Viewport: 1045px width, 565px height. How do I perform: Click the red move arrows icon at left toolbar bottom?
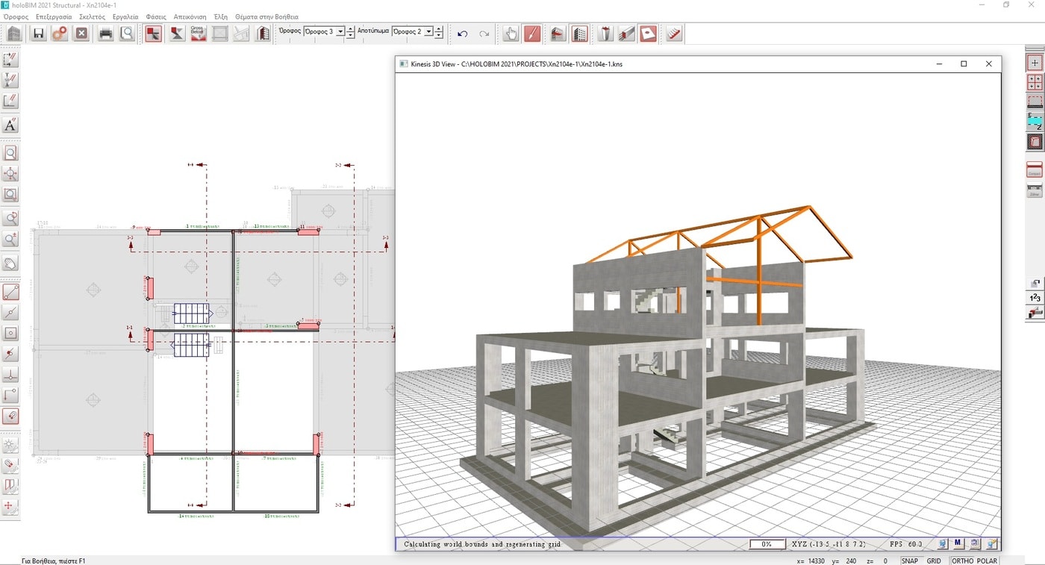10,507
